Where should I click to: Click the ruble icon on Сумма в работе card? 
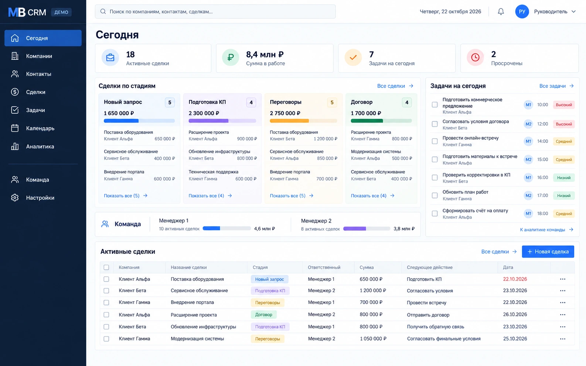point(231,58)
